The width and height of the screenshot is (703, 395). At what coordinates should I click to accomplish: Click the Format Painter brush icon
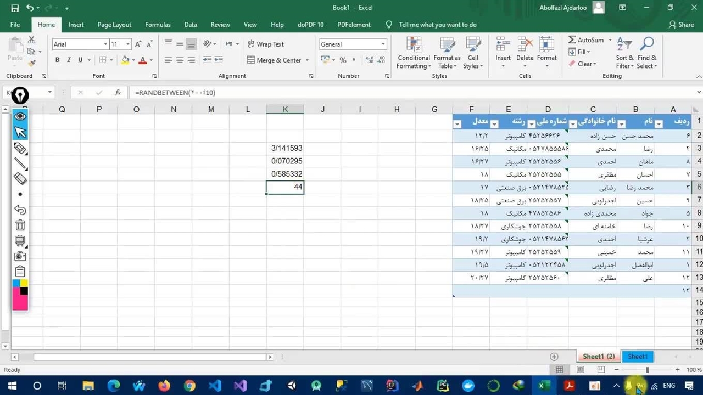click(x=32, y=64)
